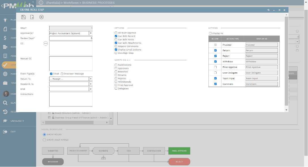Click the Exit icon in the sidebar
Screen dimensions: 308x167
pyautogui.click(x=5, y=132)
